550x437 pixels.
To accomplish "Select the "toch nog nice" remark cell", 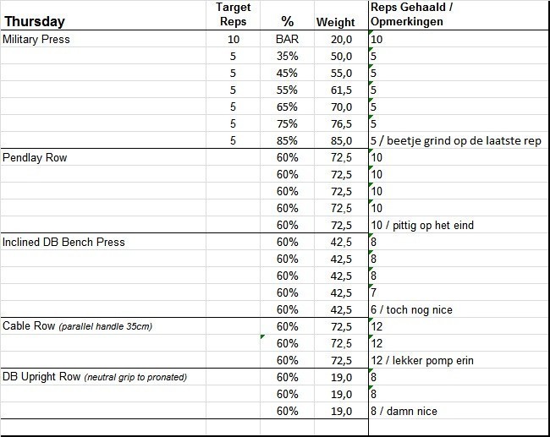I will pos(411,309).
